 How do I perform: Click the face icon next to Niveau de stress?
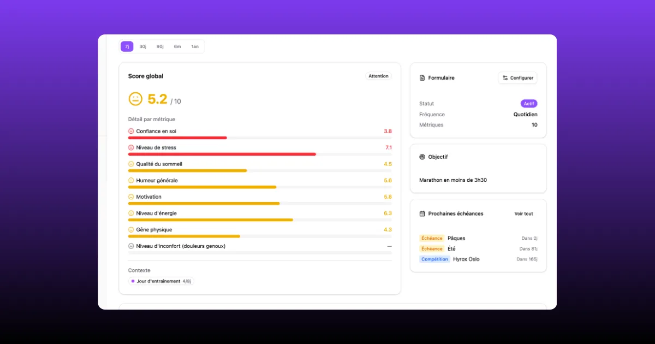pyautogui.click(x=131, y=147)
